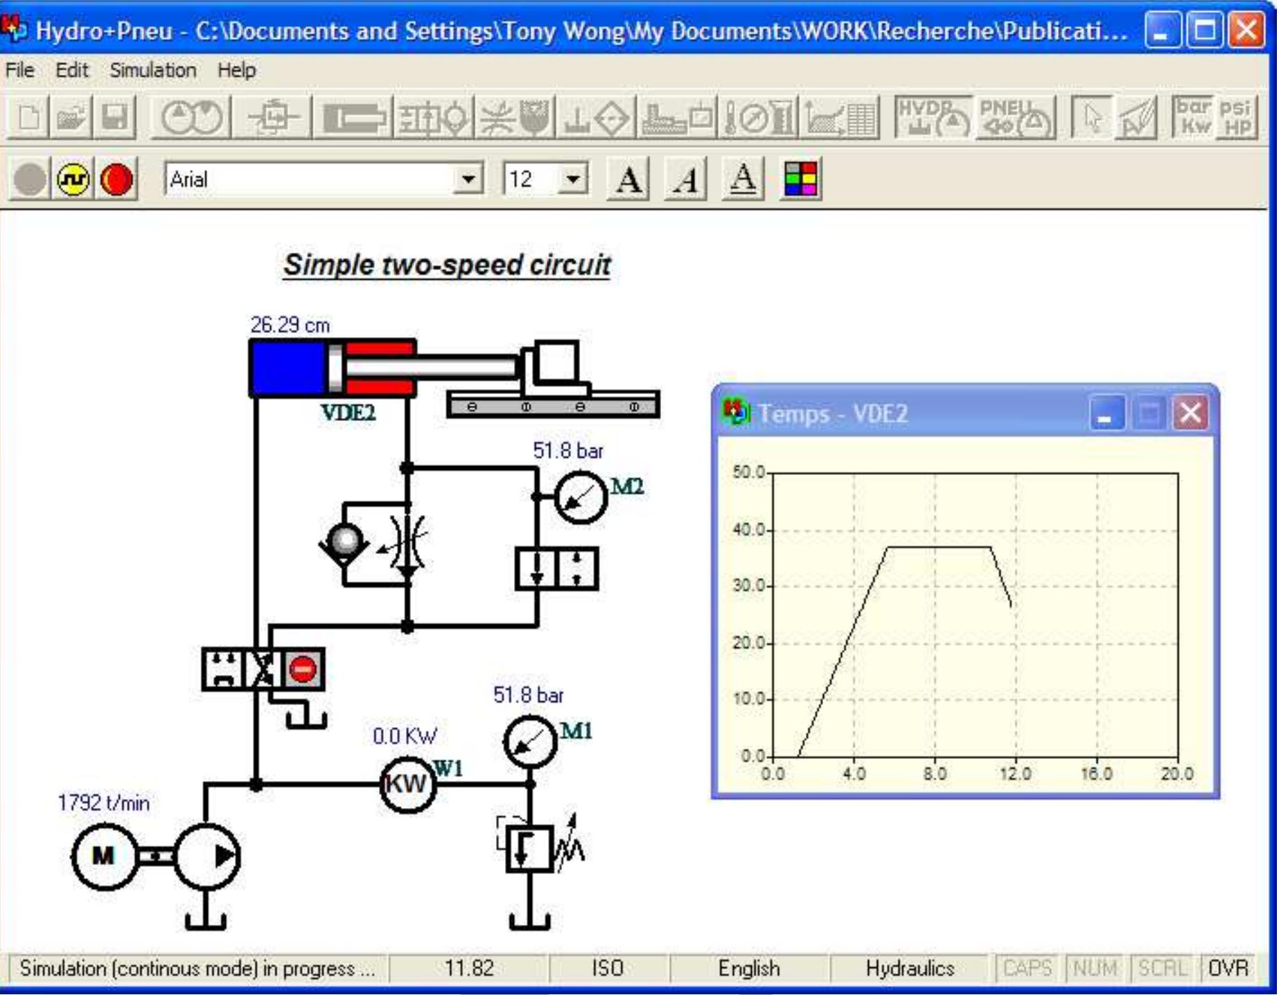Click the directional valve's red stop actuator
This screenshot has width=1279, height=995.
(x=303, y=670)
